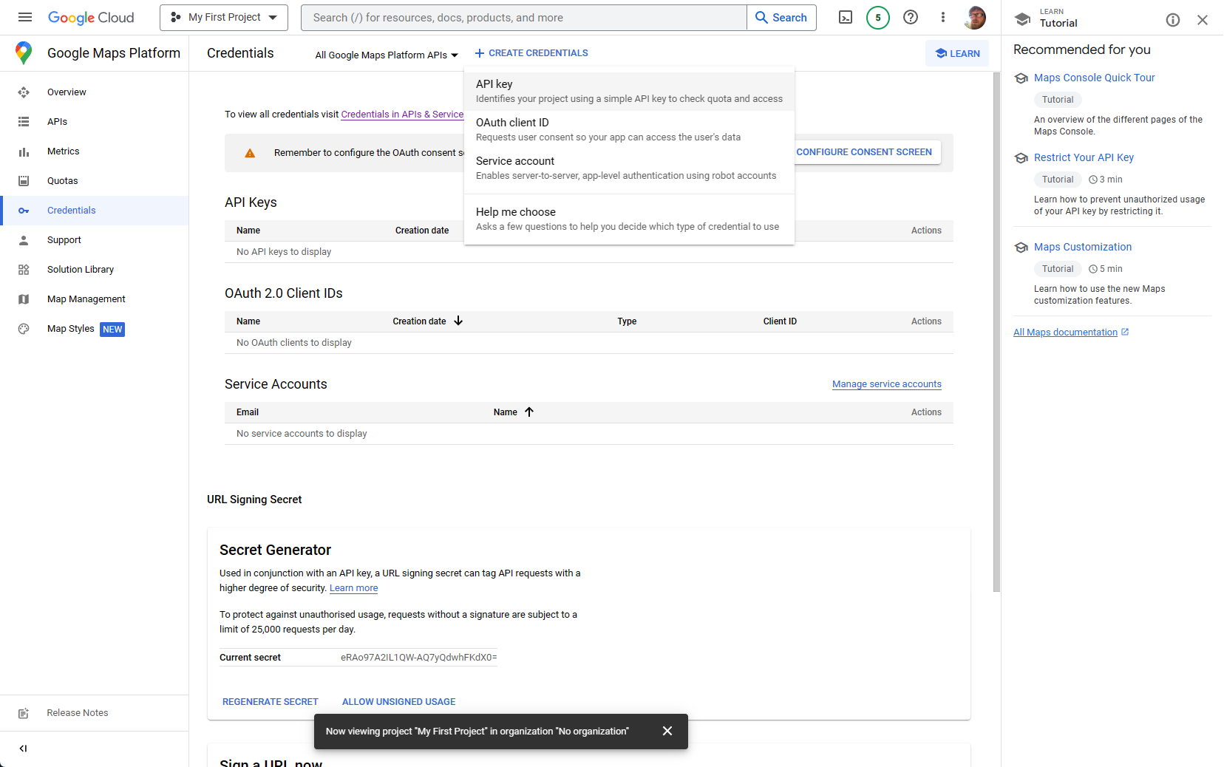
Task: Open Restrict Your API Key tutorial
Action: click(x=1084, y=157)
